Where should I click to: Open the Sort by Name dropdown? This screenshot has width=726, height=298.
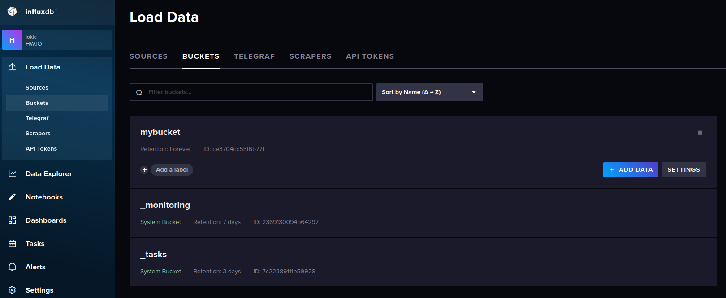coord(430,92)
